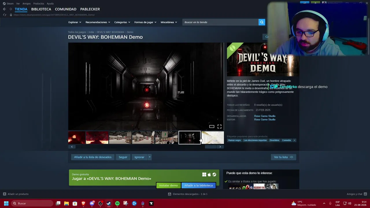Open OBS Studio from the taskbar
Viewport: 370px width, 208px height.
coord(100,203)
